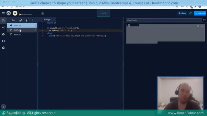Click the print statement on line 6
Screen dimensions: 207x116
[x=78, y=36]
